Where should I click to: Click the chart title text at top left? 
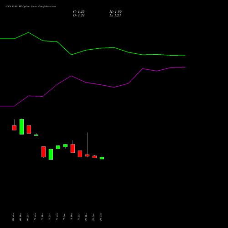pos(31,7)
